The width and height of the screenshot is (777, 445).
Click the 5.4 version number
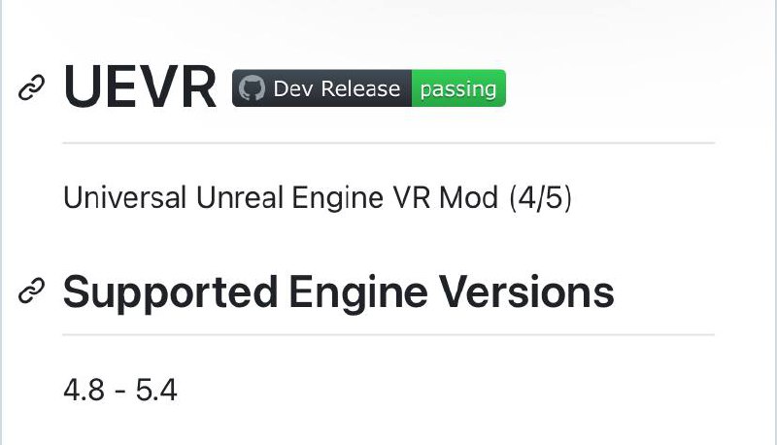click(x=156, y=390)
